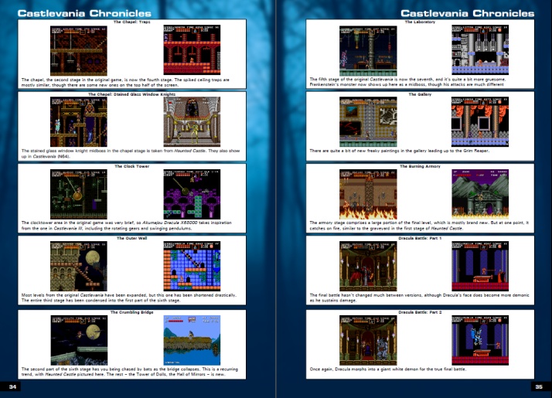Screen dimensions: 552x398
Task: Click page number 34
Action: pyautogui.click(x=12, y=386)
